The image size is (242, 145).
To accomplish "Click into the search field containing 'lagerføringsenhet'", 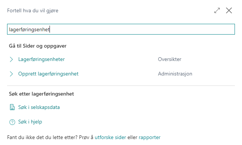I will (121, 29).
